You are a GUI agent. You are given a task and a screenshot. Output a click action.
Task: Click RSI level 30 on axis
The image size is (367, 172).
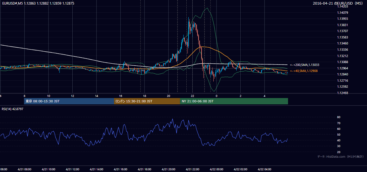click(339, 146)
